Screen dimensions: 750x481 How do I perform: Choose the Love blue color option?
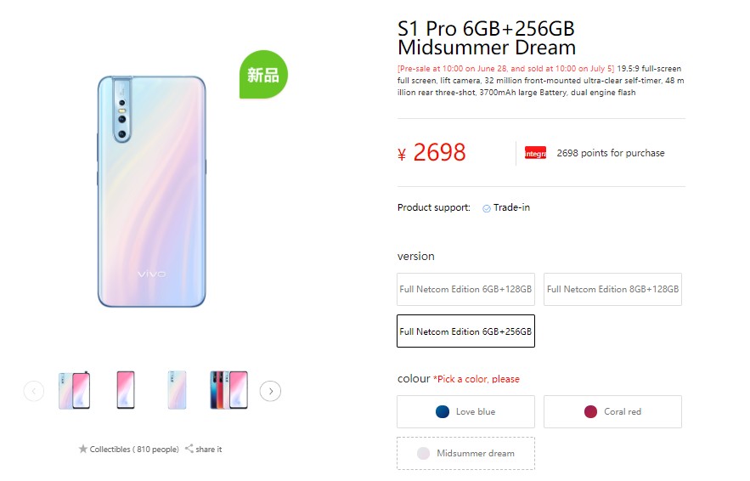tap(465, 411)
